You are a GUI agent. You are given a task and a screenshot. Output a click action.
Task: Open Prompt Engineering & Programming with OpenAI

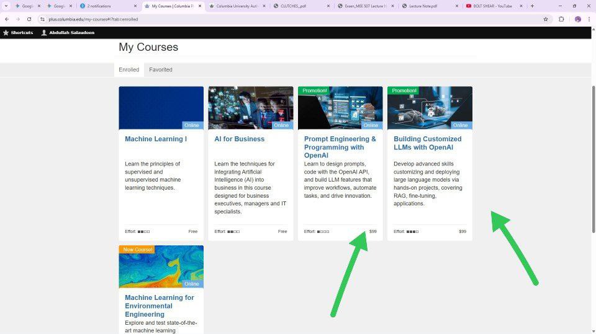point(340,147)
